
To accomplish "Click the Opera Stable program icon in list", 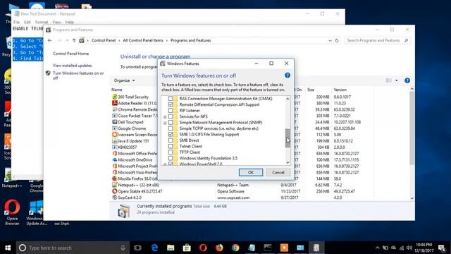I will coord(114,191).
